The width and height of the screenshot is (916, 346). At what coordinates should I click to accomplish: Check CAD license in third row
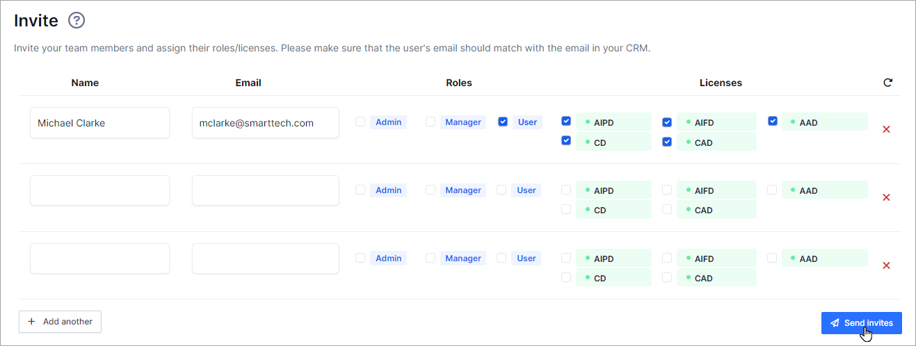tap(667, 277)
